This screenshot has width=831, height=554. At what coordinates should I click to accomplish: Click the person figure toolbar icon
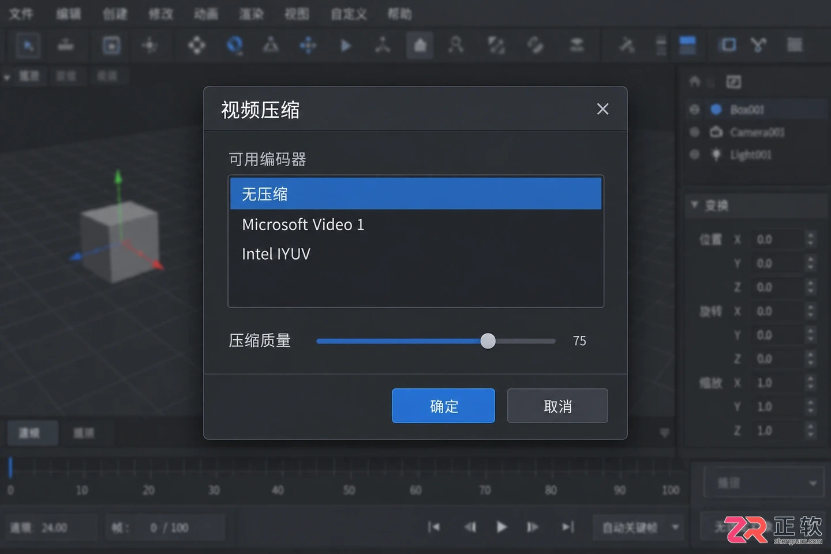[x=456, y=44]
